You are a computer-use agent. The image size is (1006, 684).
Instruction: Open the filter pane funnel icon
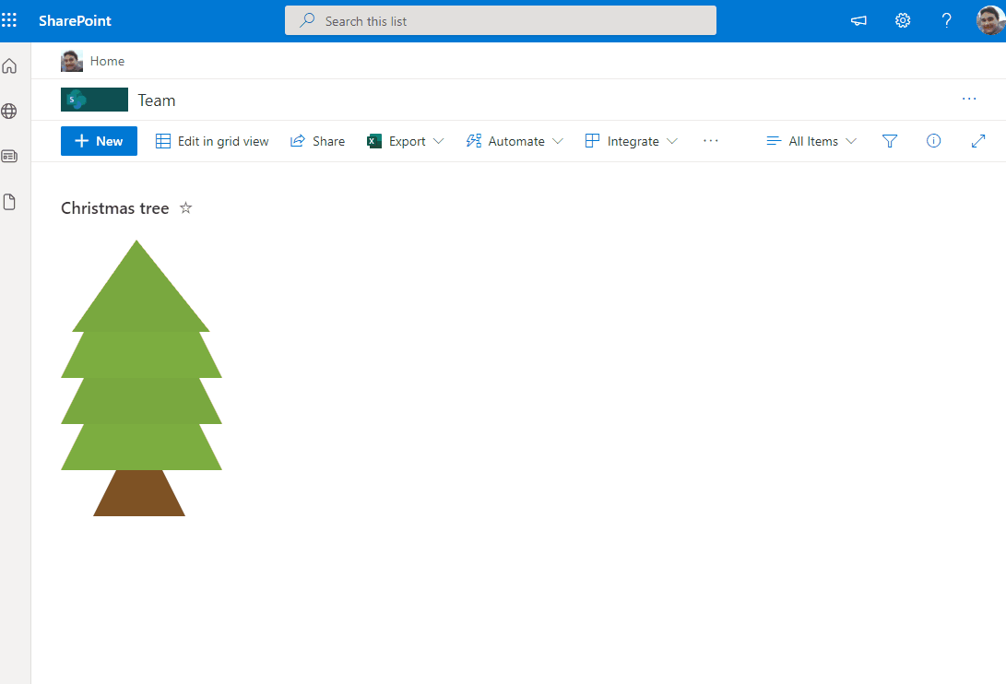889,141
